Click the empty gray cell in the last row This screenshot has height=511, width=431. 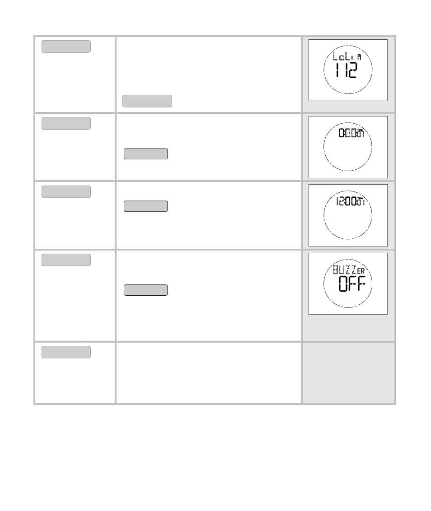348,373
